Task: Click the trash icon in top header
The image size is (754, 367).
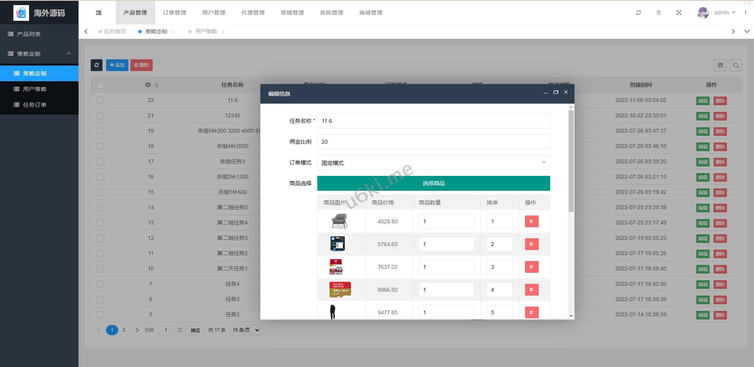Action: pyautogui.click(x=659, y=13)
